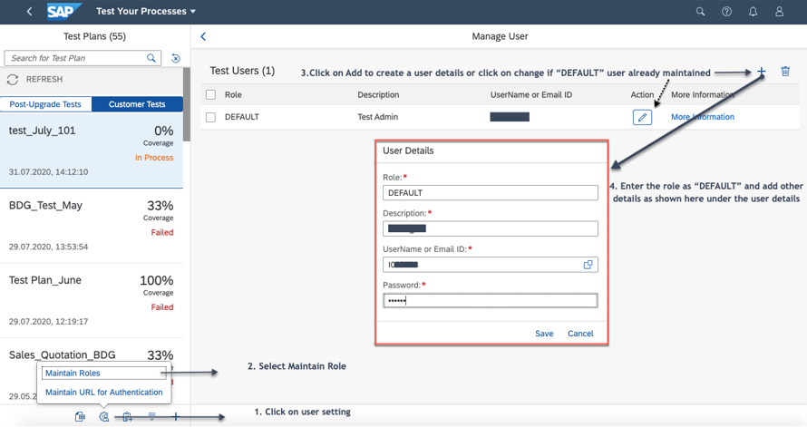The width and height of the screenshot is (807, 427).
Task: Go back using the Manage User chevron
Action: coord(203,36)
